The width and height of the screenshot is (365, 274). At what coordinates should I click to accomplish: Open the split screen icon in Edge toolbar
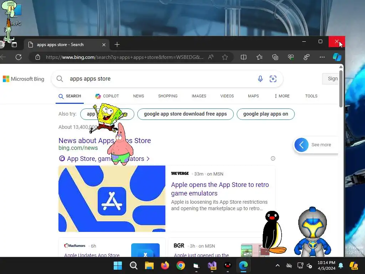pos(243,57)
